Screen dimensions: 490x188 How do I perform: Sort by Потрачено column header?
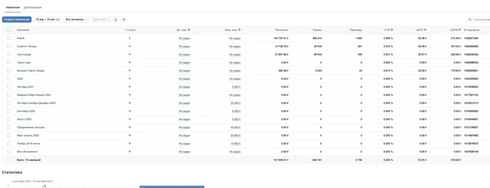coord(282,30)
